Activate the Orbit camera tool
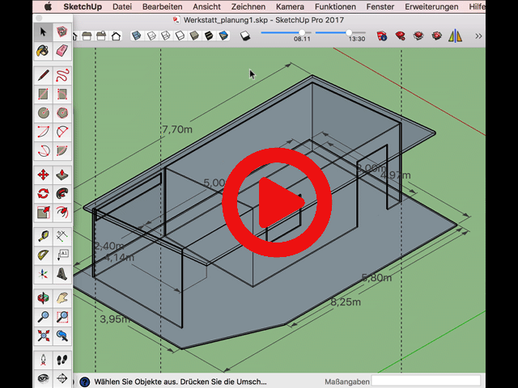Image resolution: width=518 pixels, height=388 pixels. pyautogui.click(x=44, y=298)
